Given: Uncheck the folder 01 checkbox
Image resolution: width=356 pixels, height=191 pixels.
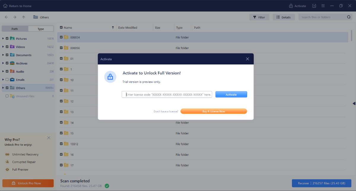Looking at the screenshot, I should pyautogui.click(x=61, y=59).
